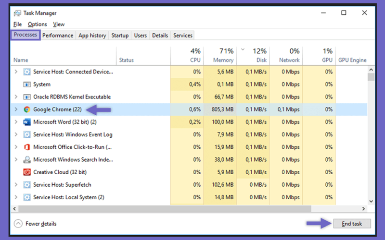
Task: Open the File menu
Action: [x=17, y=24]
